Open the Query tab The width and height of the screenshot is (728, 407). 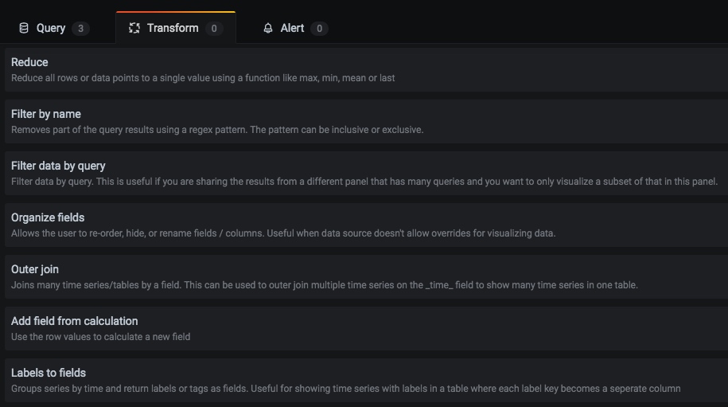51,28
